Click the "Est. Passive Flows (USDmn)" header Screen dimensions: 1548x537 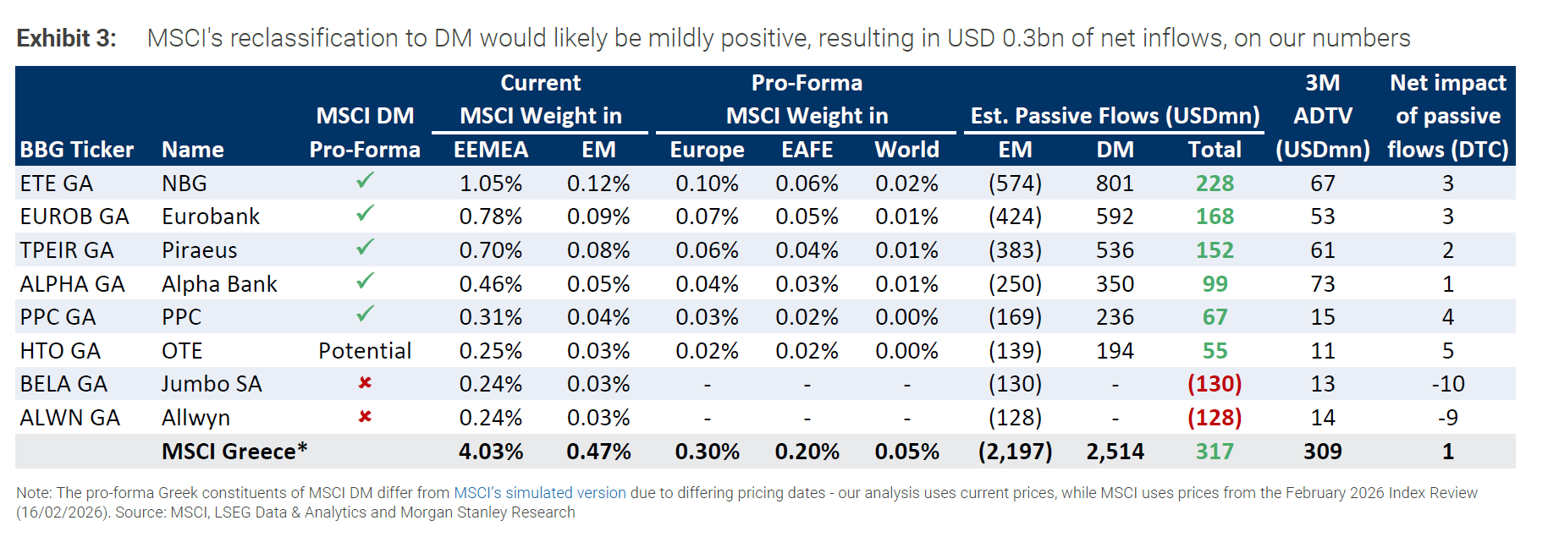1115,116
